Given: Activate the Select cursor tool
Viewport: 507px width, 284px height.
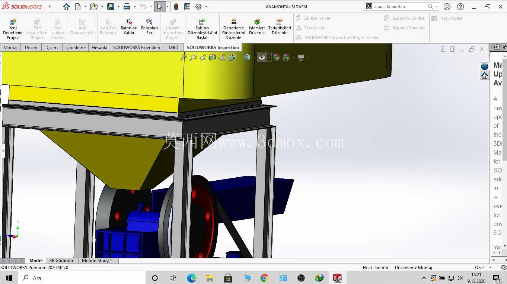Looking at the screenshot, I should point(160,7).
